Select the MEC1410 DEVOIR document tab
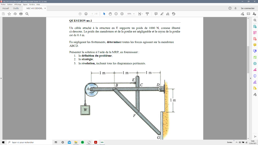The image size is (258, 145). click(x=35, y=8)
